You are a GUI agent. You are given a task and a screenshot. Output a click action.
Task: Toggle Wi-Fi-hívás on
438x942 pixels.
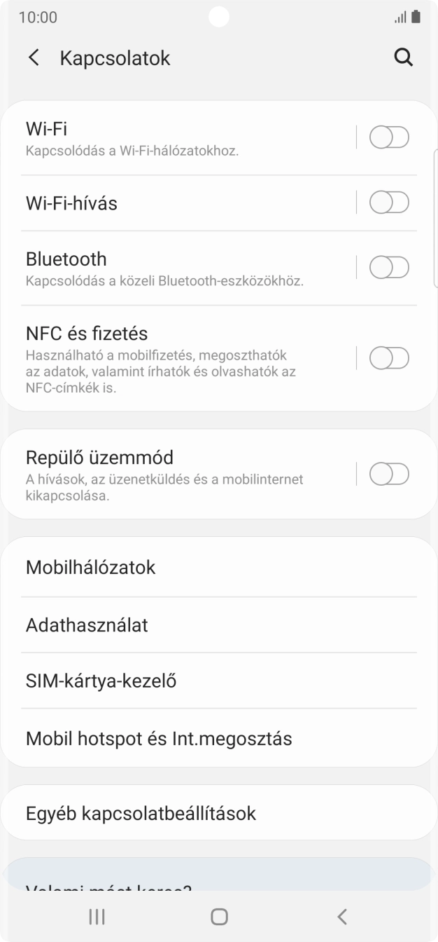[389, 202]
